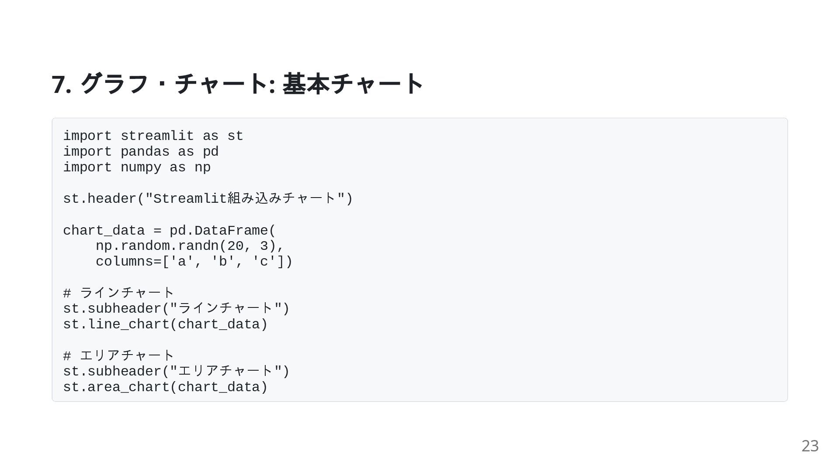Select the "import streamlit as st" line

tap(153, 136)
